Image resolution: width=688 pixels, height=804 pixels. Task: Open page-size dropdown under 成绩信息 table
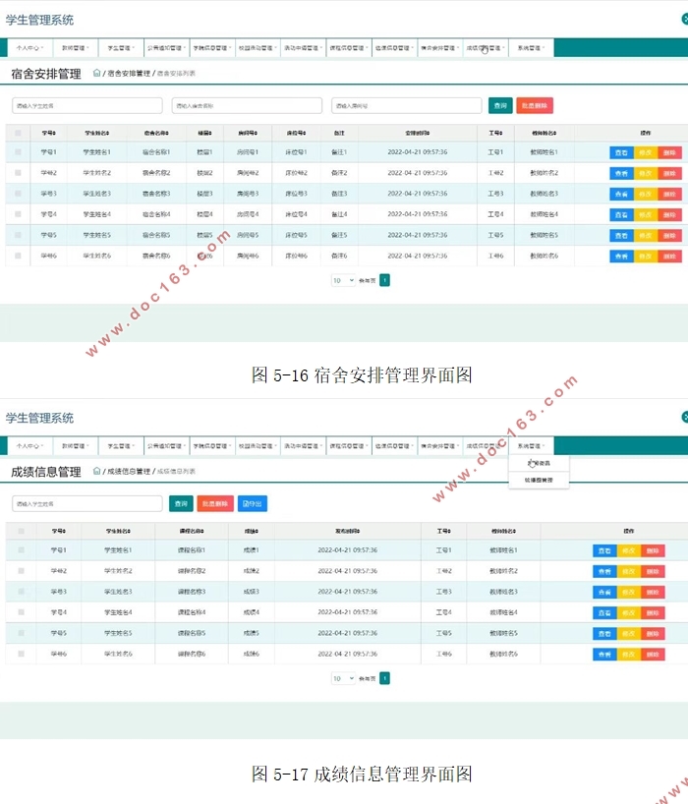pos(343,678)
